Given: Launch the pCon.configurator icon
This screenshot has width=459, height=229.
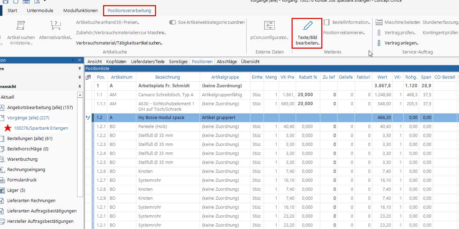Looking at the screenshot, I should click(x=269, y=26).
